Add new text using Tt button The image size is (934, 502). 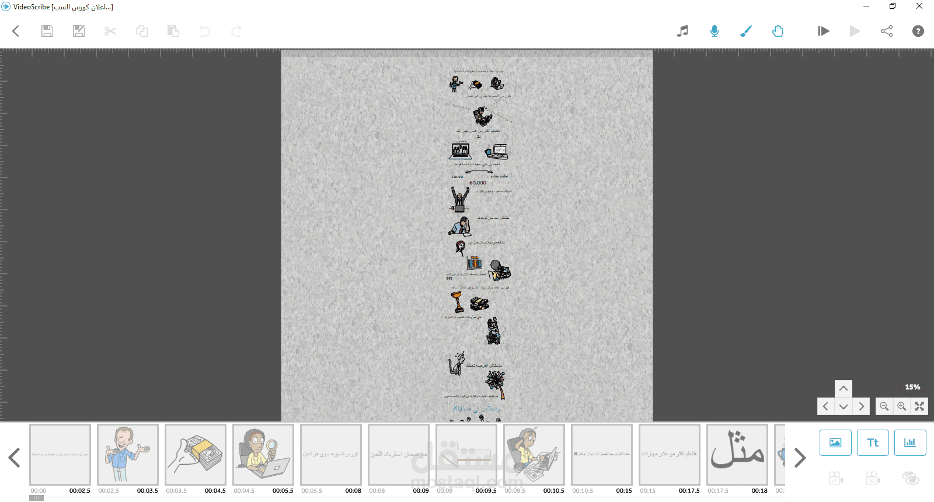[x=873, y=442]
